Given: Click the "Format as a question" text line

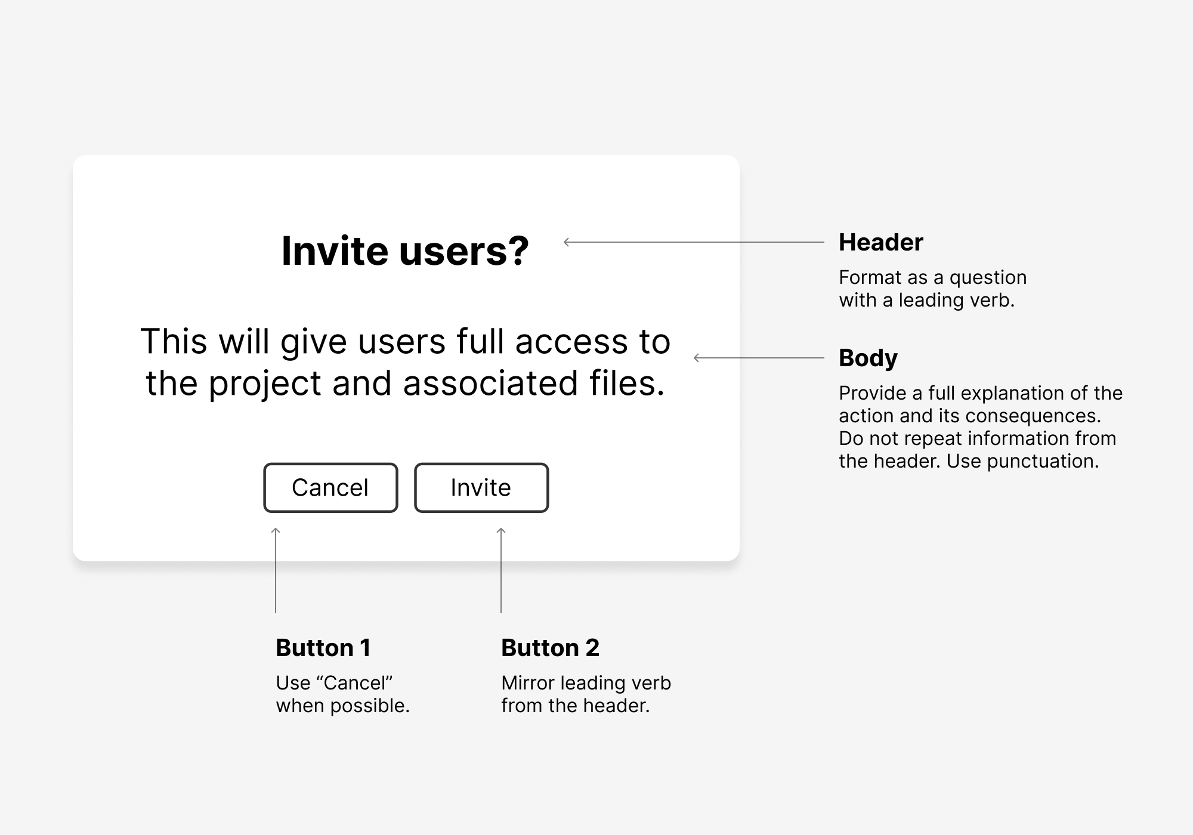Looking at the screenshot, I should click(x=932, y=277).
